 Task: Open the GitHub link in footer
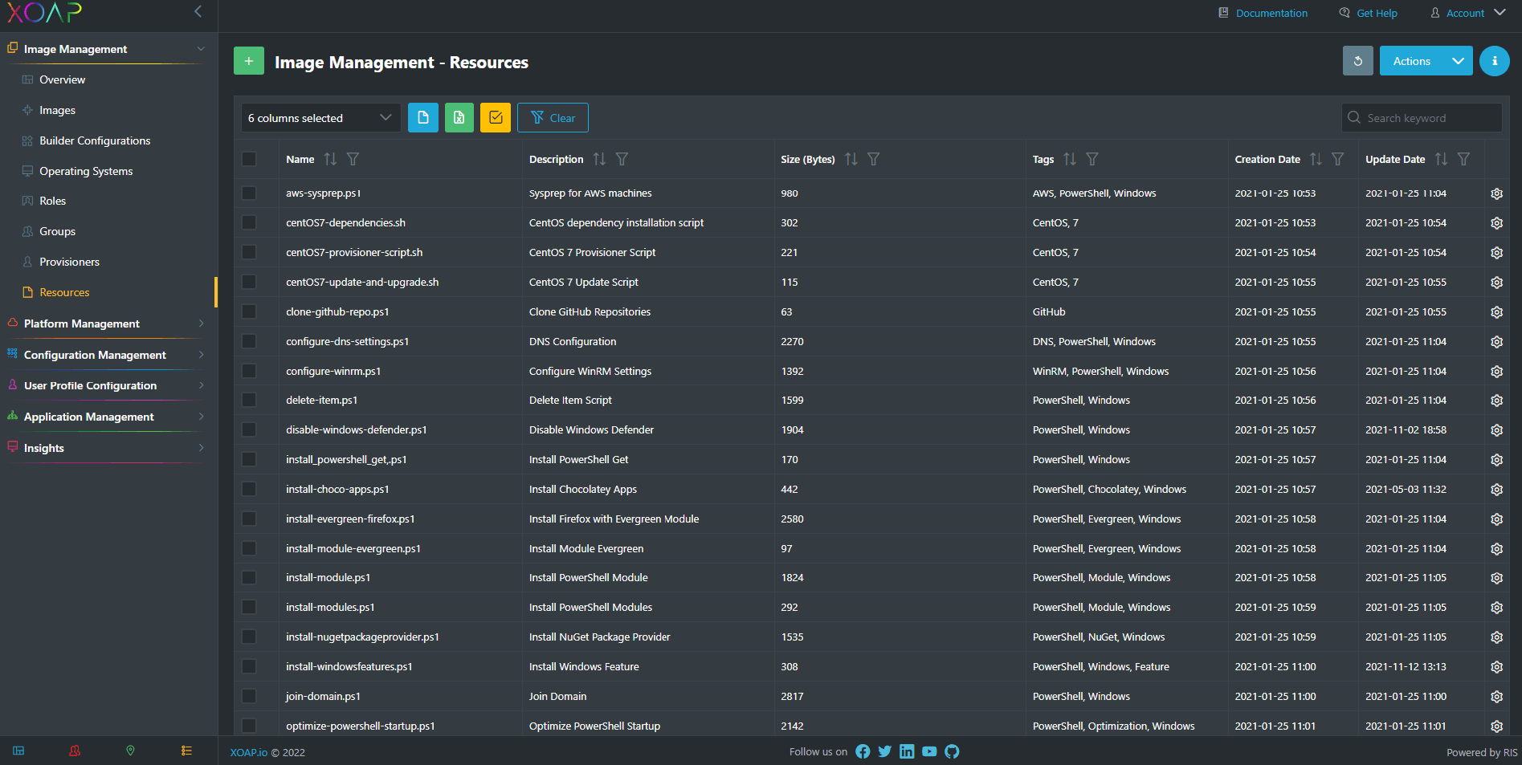952,751
